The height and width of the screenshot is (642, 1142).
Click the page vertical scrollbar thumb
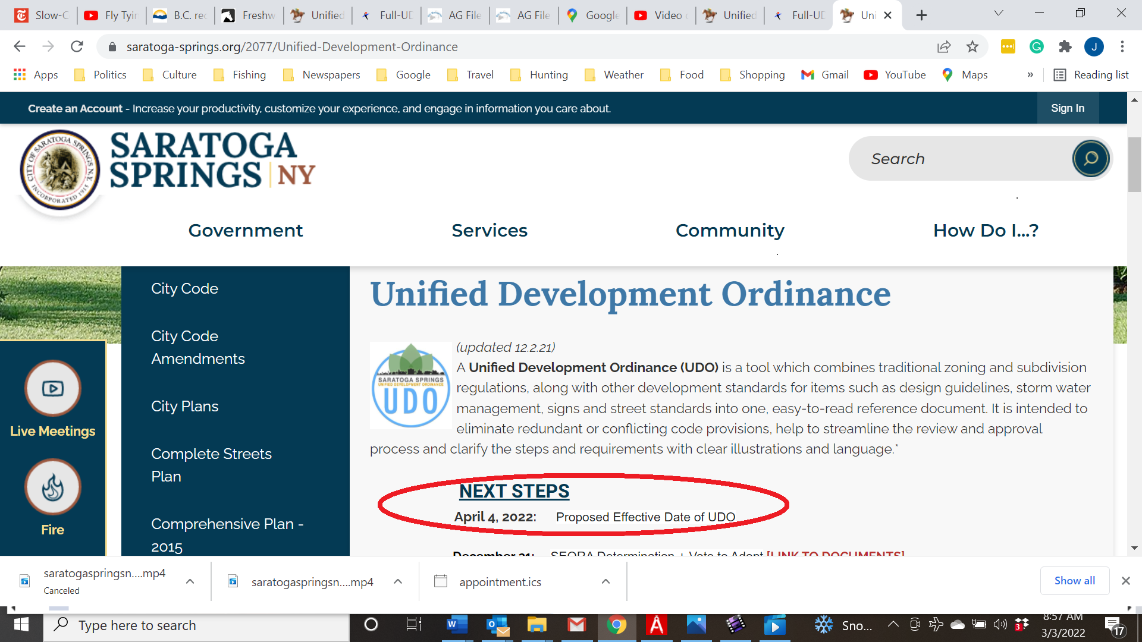click(1134, 165)
